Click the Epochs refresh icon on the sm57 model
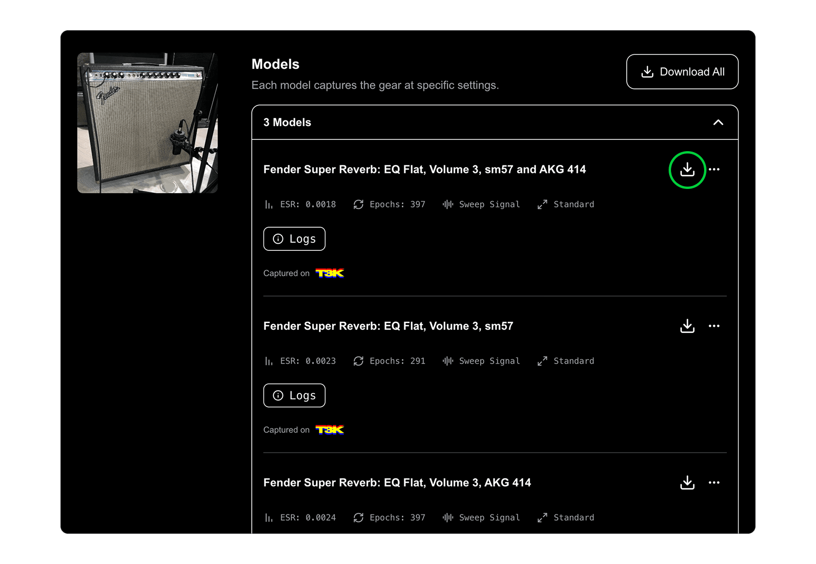Viewport: 816px width, 564px height. point(358,361)
